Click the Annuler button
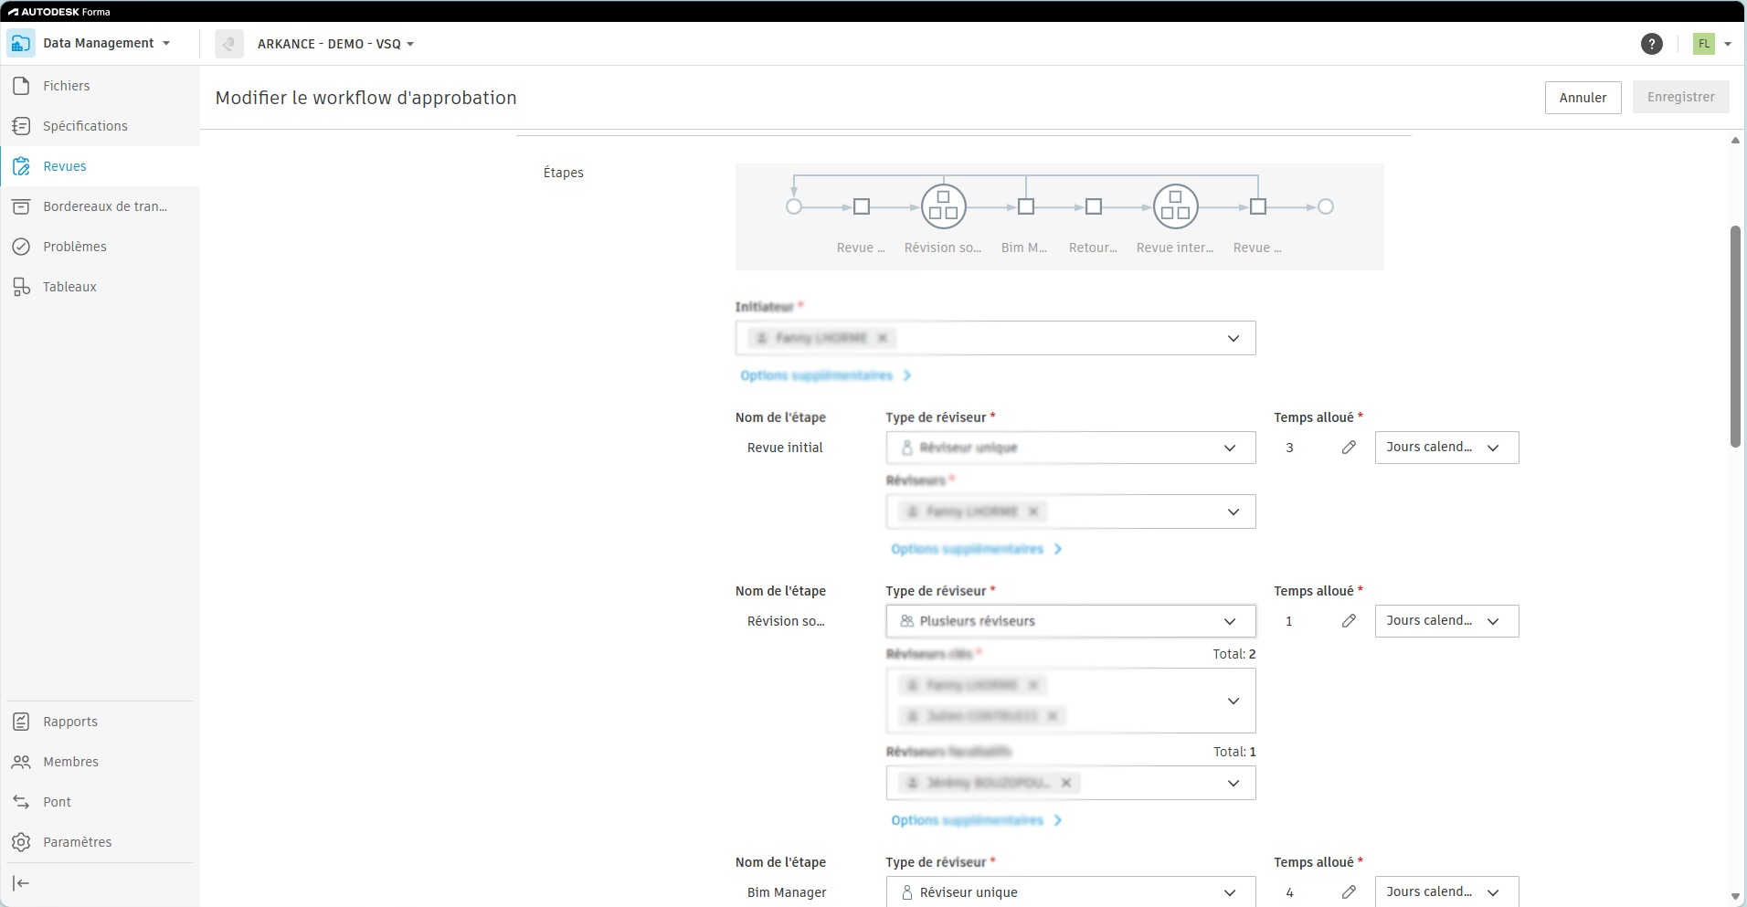 (x=1583, y=98)
